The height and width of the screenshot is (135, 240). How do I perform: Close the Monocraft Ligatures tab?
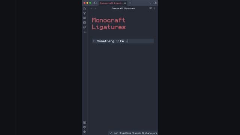125,3
